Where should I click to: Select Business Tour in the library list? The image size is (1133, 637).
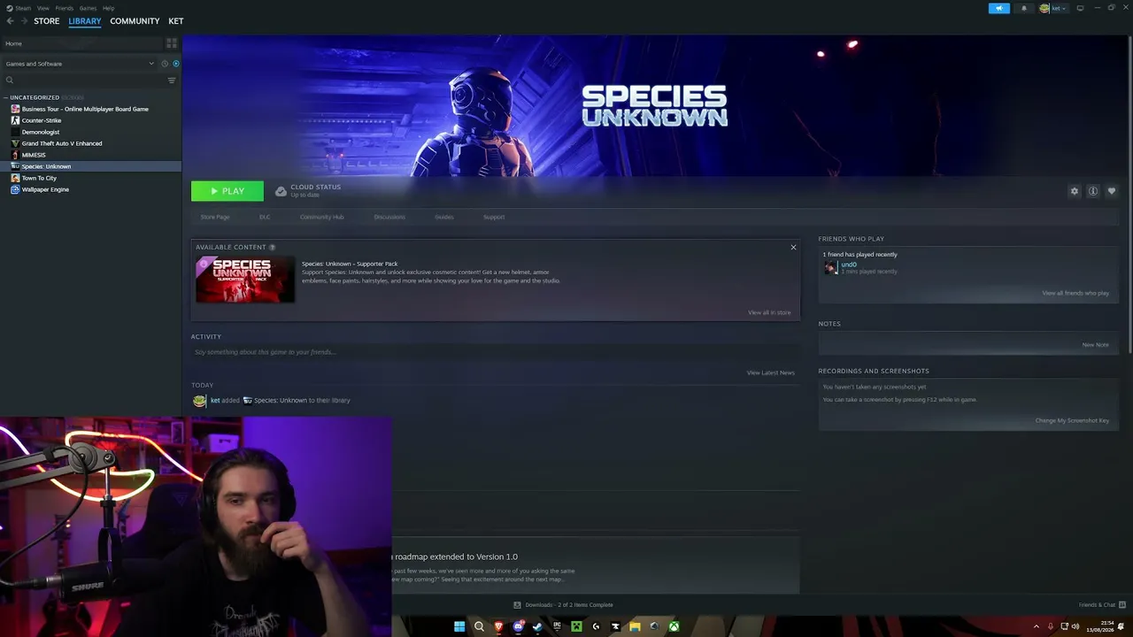pyautogui.click(x=85, y=109)
